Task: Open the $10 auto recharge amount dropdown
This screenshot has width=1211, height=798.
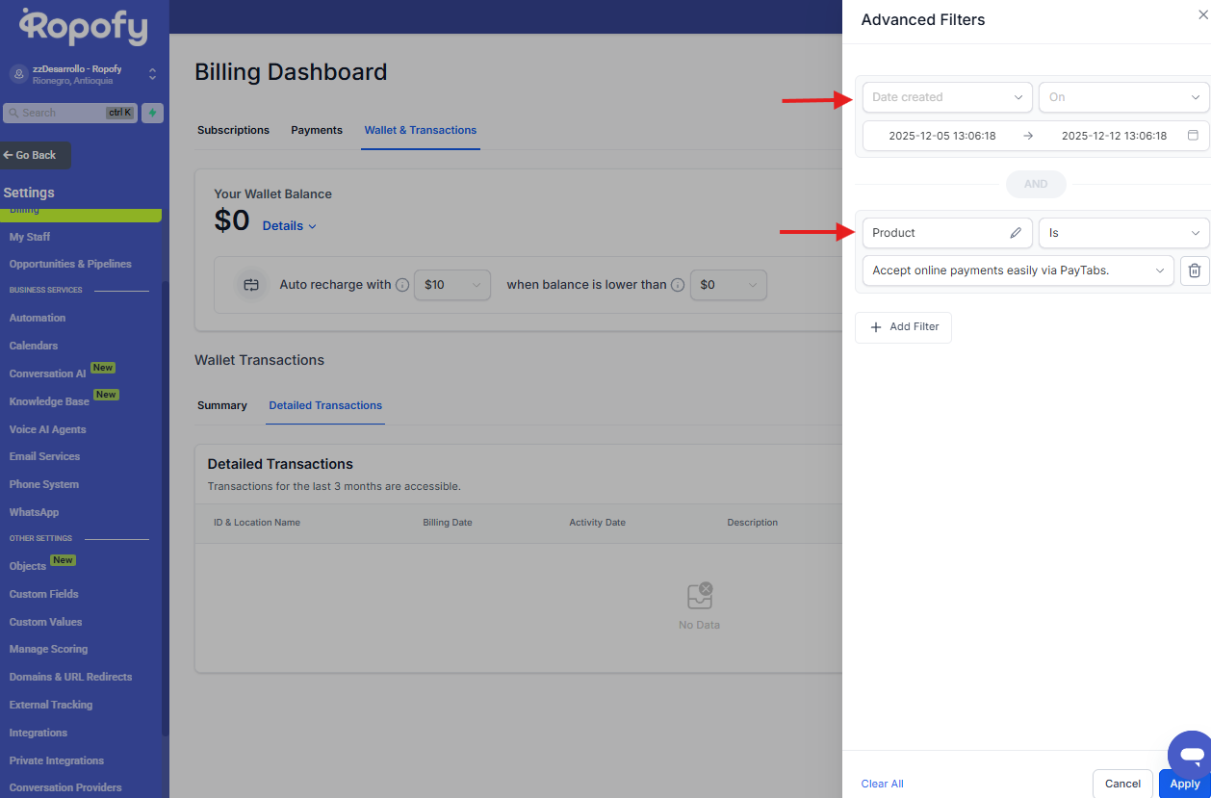Action: [x=451, y=285]
